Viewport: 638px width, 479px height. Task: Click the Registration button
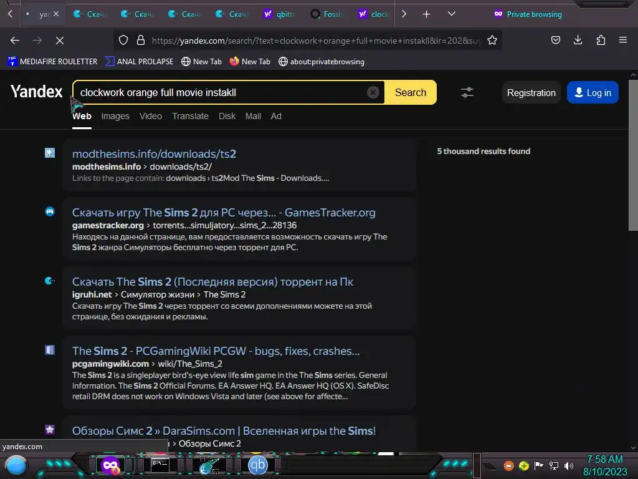click(x=531, y=93)
